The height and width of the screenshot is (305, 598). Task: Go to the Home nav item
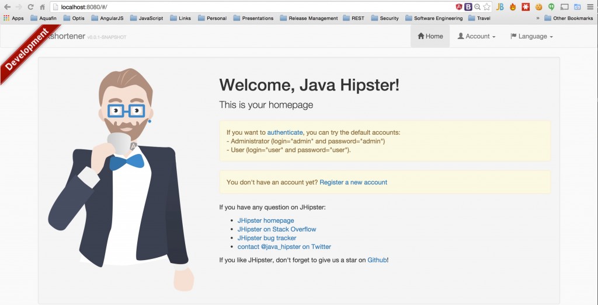pyautogui.click(x=430, y=36)
